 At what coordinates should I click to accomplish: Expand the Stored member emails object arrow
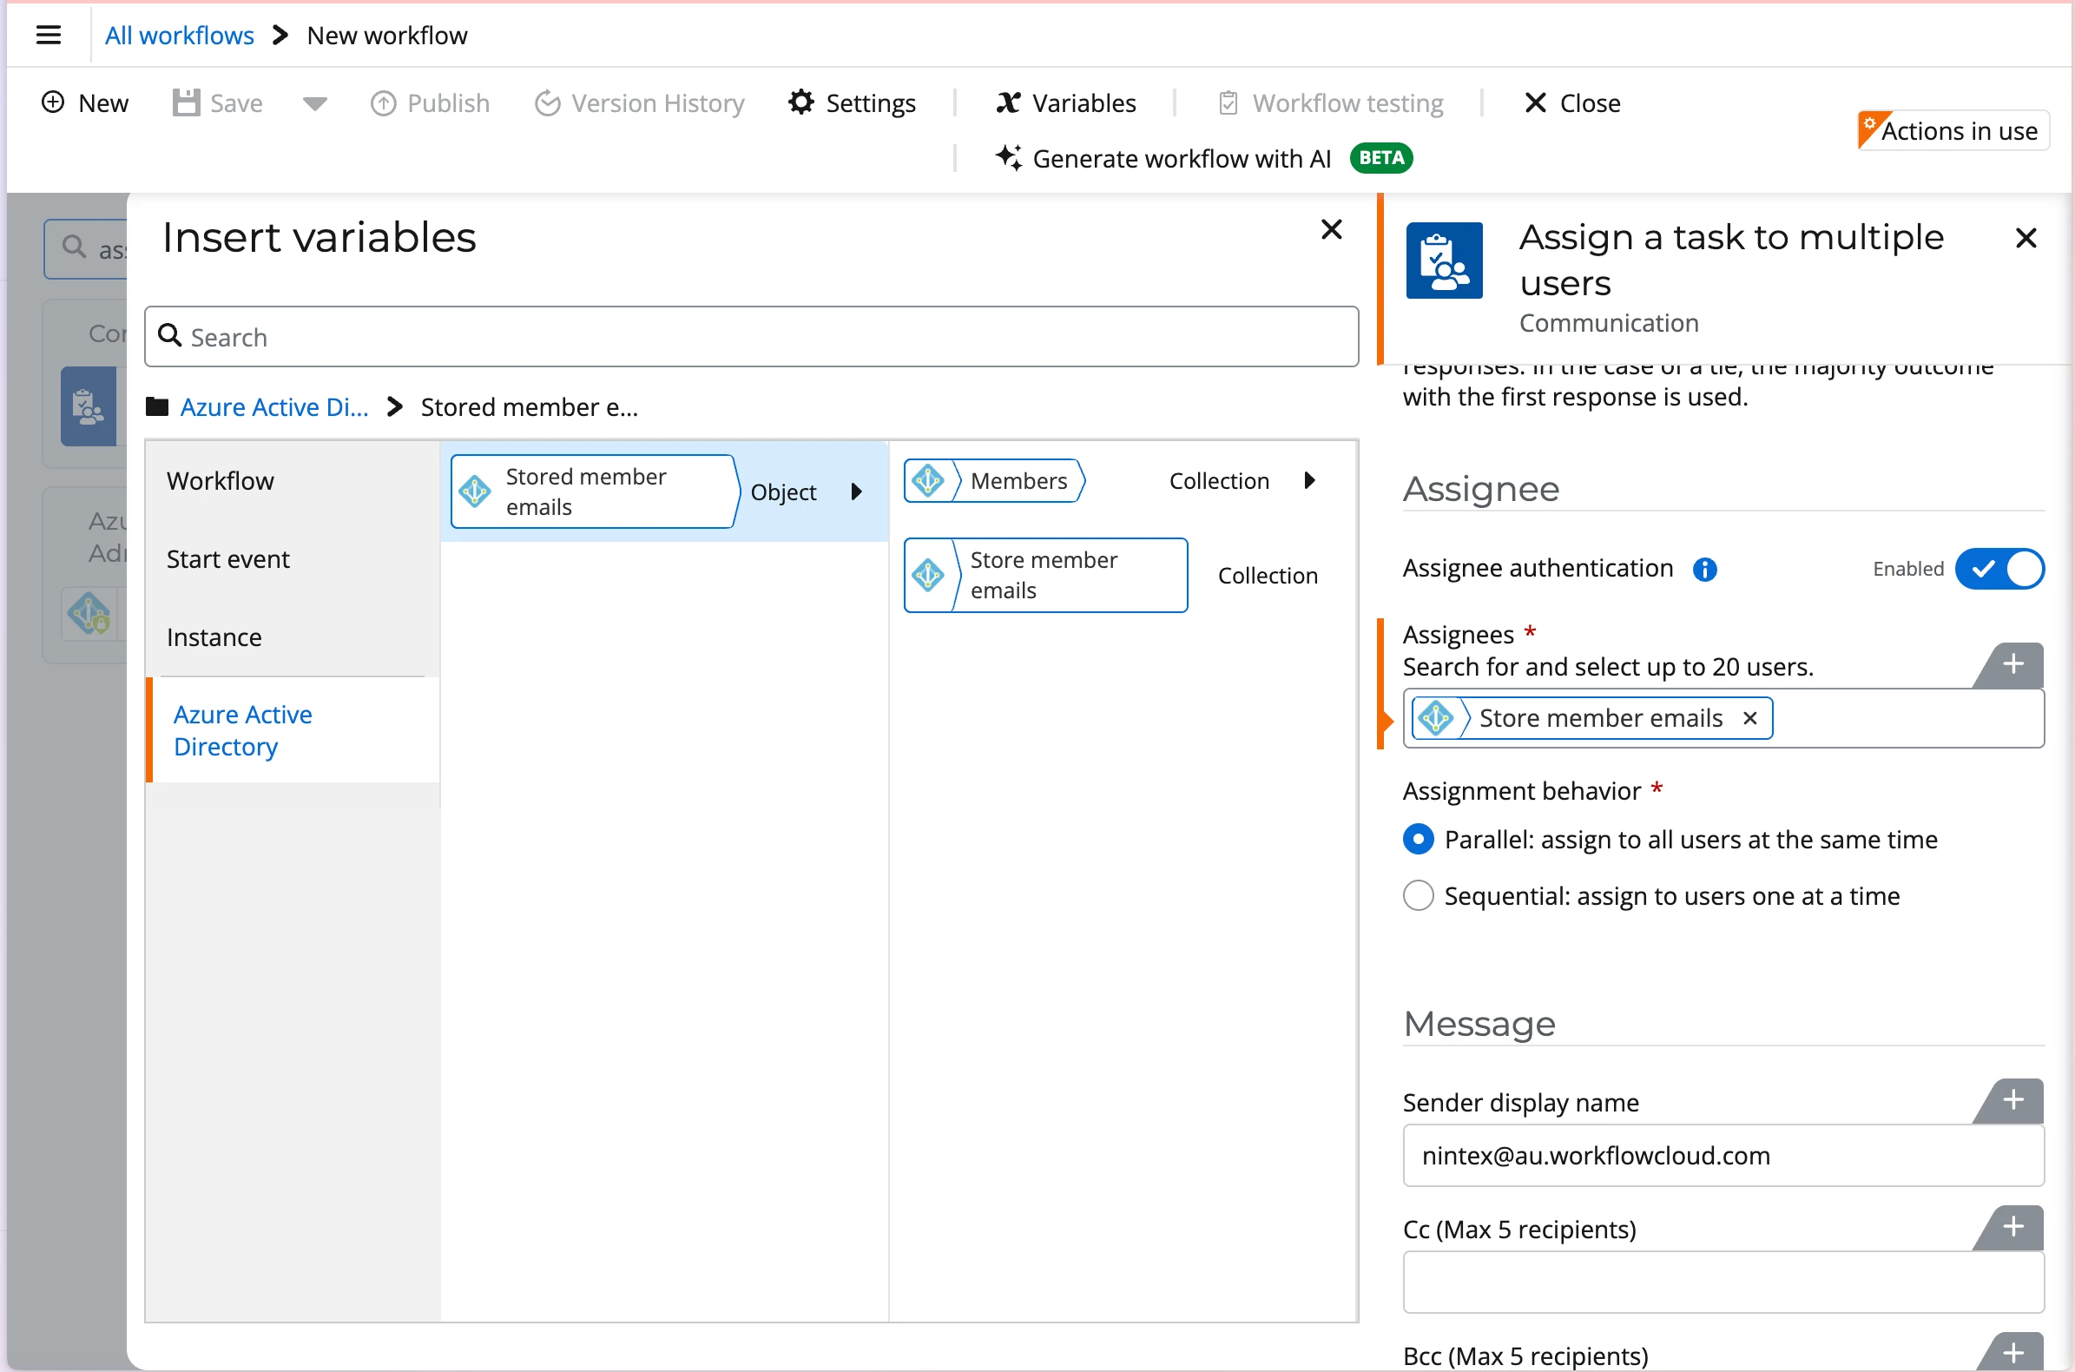(857, 491)
